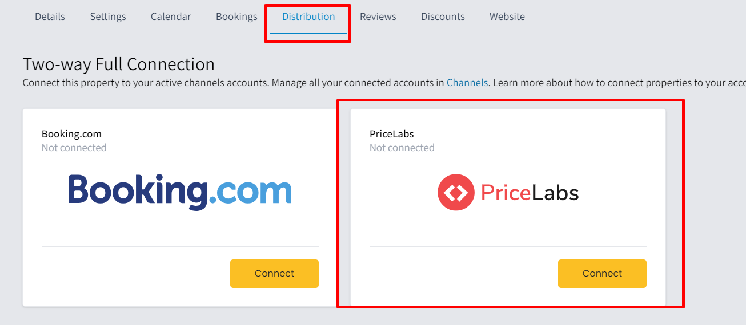The width and height of the screenshot is (746, 325).
Task: Select the Booking.com card title
Action: click(71, 134)
